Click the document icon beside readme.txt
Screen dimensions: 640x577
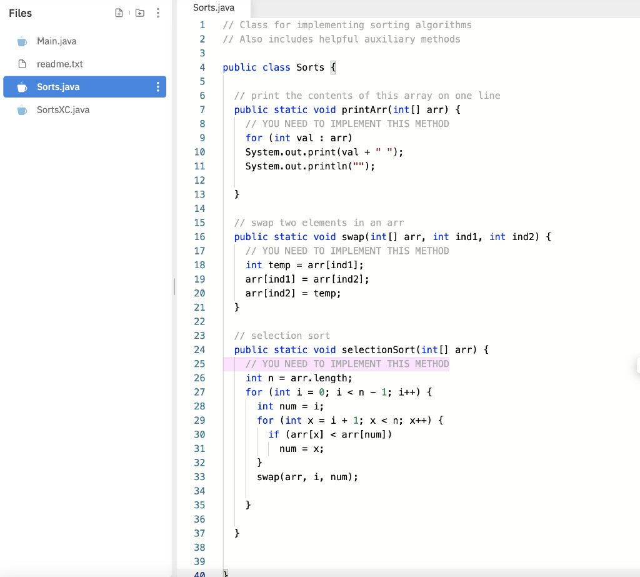click(22, 64)
